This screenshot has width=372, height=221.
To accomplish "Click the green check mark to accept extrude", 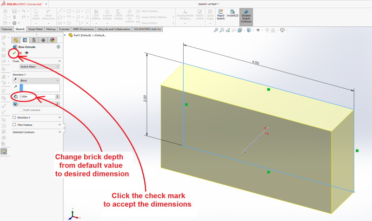I will 14,53.
